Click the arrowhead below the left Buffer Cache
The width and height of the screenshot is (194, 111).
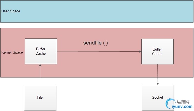coord(40,65)
